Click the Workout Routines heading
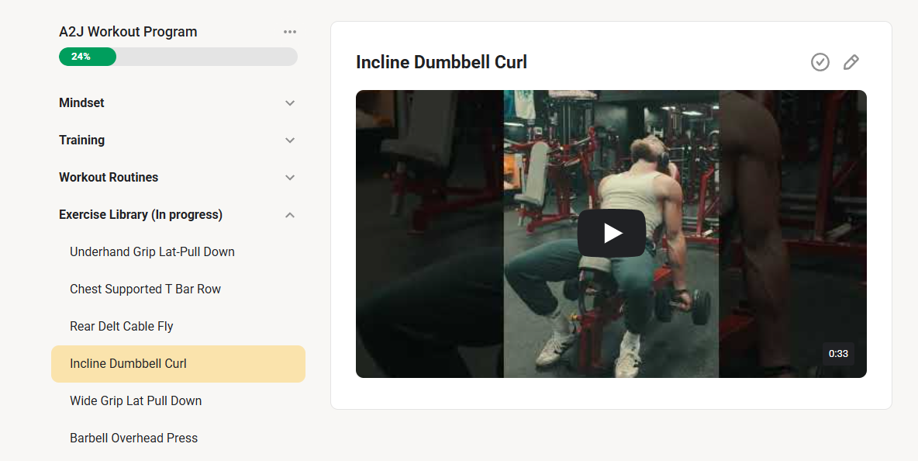 (109, 178)
